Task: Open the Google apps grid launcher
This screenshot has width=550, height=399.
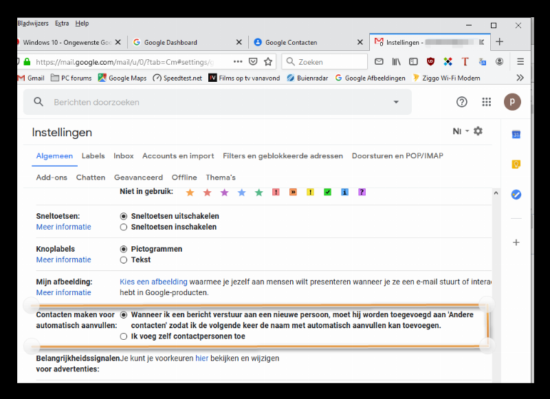Action: (x=486, y=102)
